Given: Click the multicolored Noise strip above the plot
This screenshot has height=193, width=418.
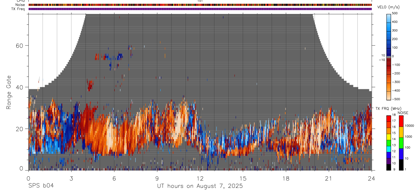Looking at the screenshot, I should tap(200, 5).
